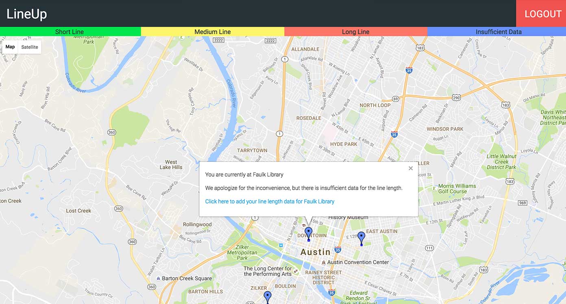566x304 pixels.
Task: Click the Barton Creek Square shopping icon
Action: [158, 278]
